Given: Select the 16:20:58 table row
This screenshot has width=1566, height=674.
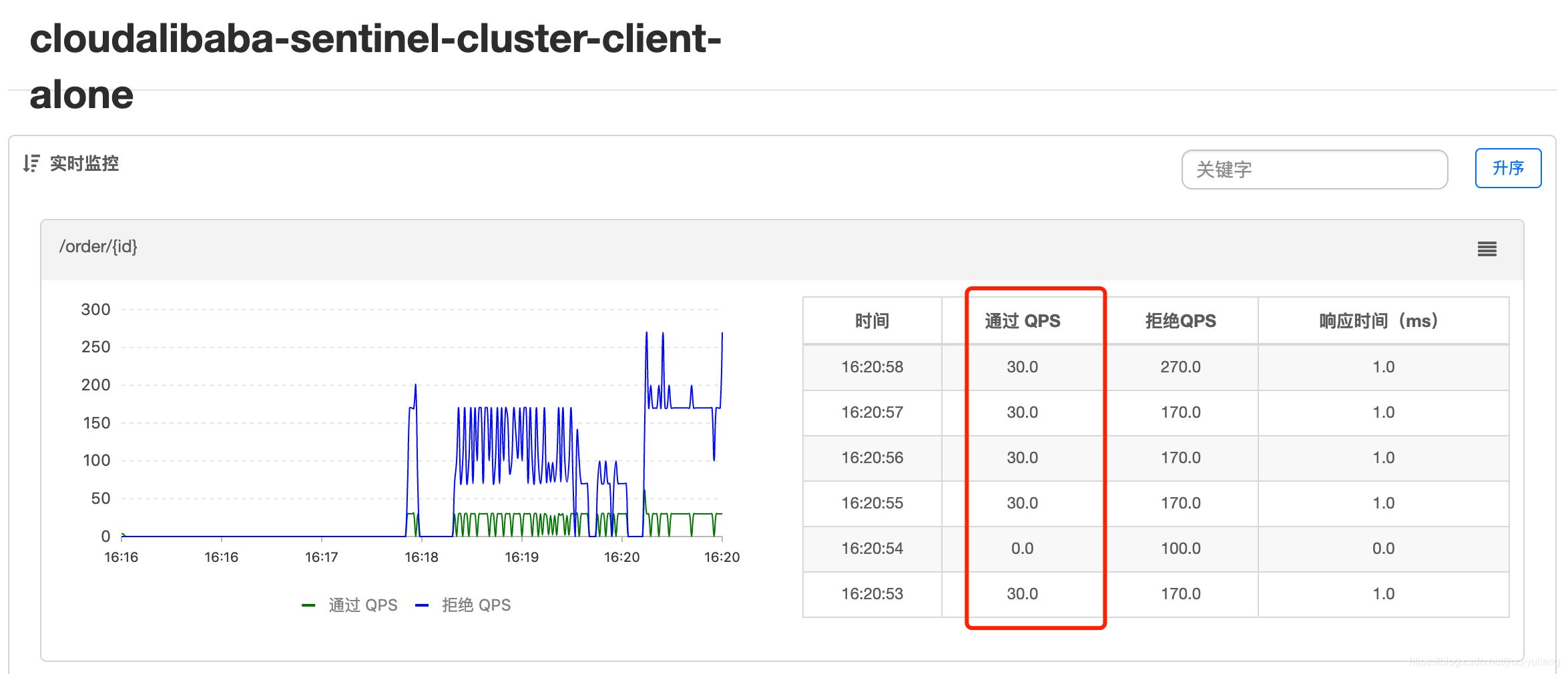Looking at the screenshot, I should pos(872,367).
